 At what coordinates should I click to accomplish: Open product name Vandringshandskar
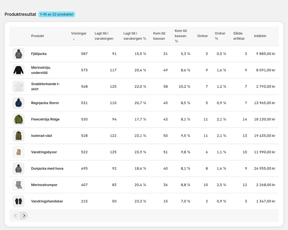click(47, 201)
